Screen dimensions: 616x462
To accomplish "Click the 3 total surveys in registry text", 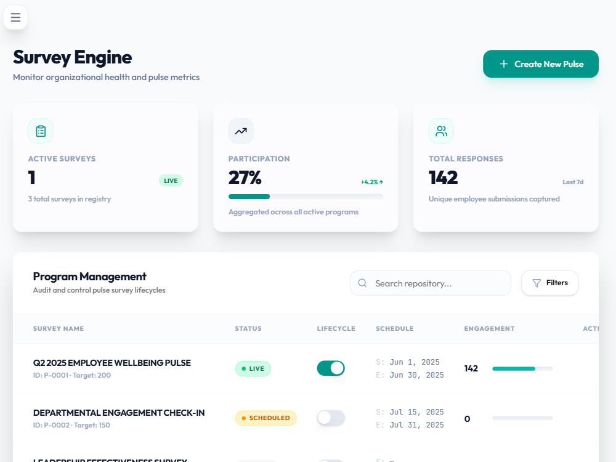I will click(70, 199).
